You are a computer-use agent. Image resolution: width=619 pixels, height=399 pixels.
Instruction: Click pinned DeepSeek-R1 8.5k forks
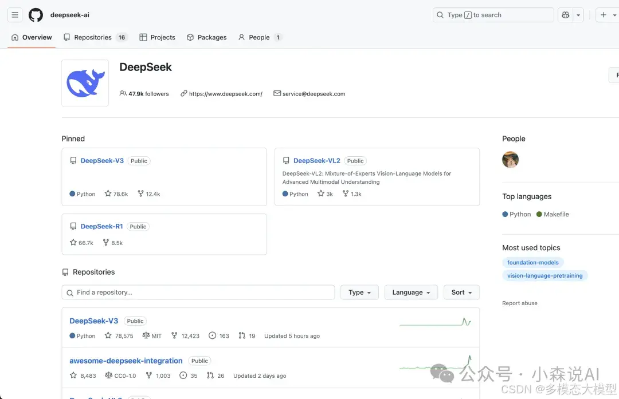click(112, 243)
